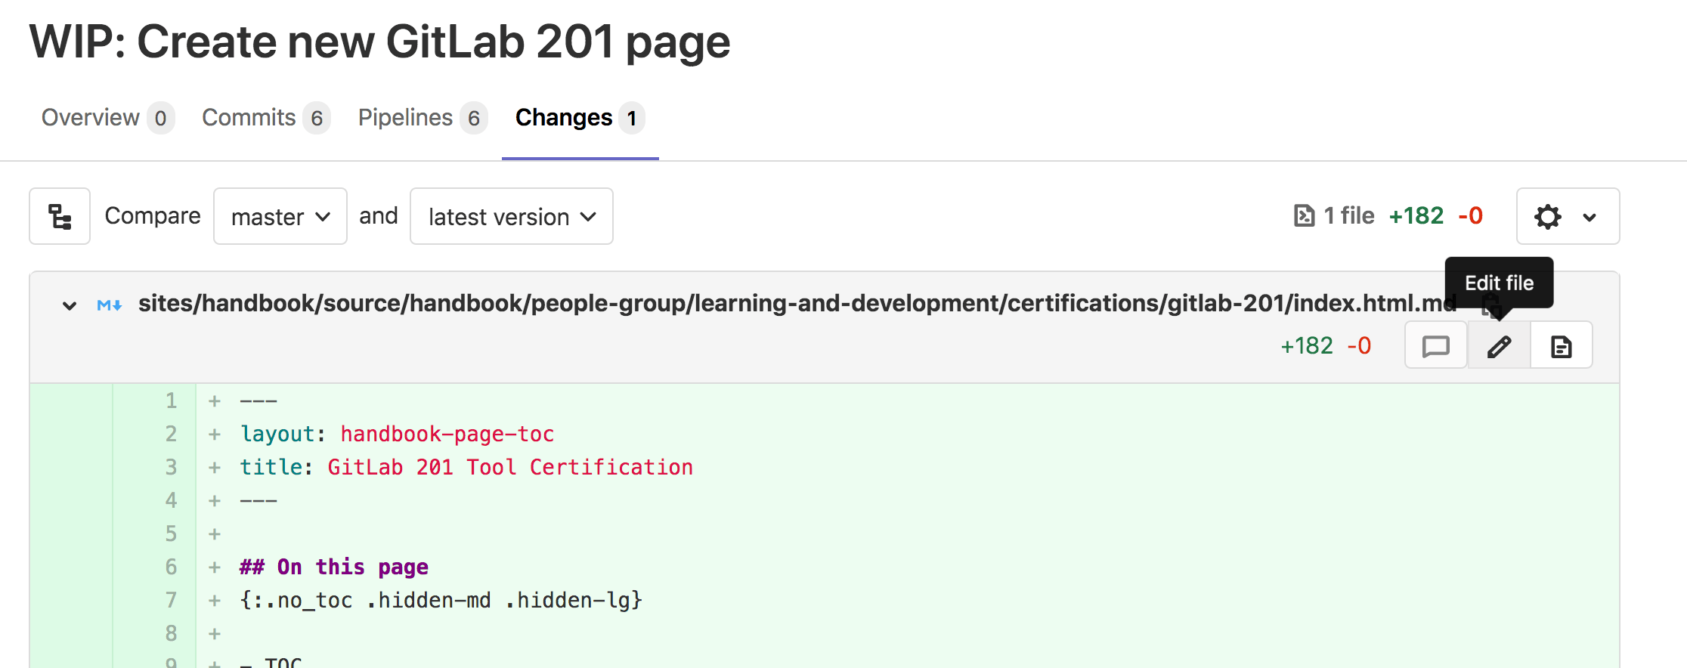Switch to the Commits tab

(266, 118)
